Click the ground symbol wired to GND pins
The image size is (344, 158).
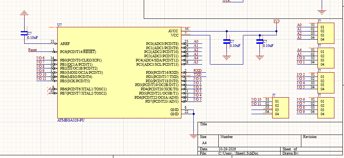tap(193, 136)
